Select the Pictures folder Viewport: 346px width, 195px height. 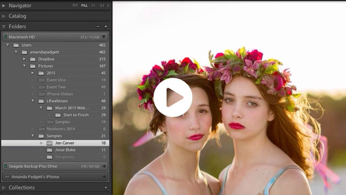point(55,66)
